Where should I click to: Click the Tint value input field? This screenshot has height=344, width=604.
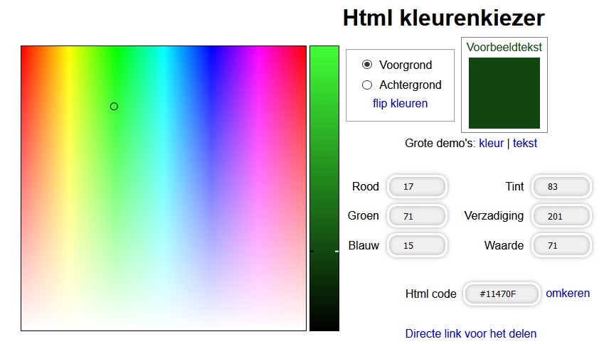(x=561, y=187)
